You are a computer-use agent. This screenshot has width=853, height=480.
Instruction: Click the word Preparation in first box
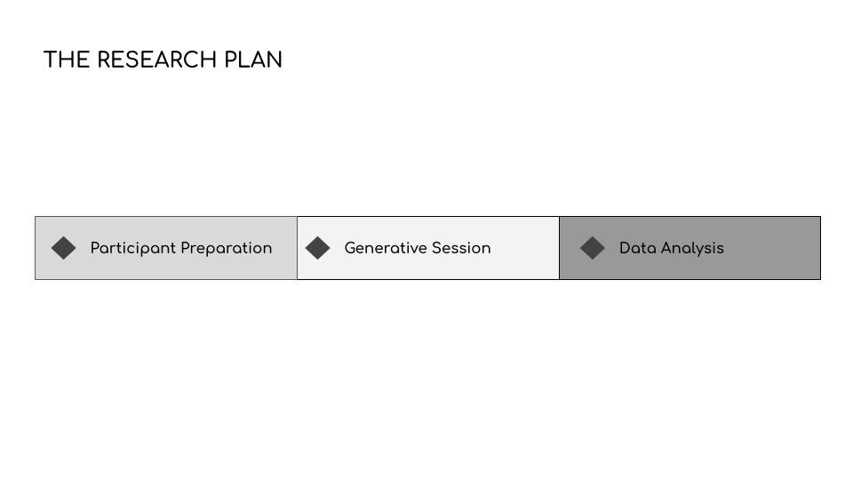click(x=227, y=249)
